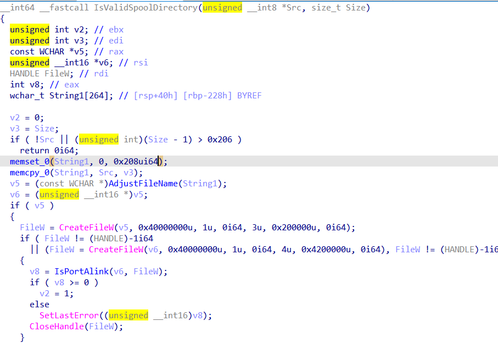
Task: Click CreateFileW call with 0x200000u flag
Action: pyautogui.click(x=86, y=228)
